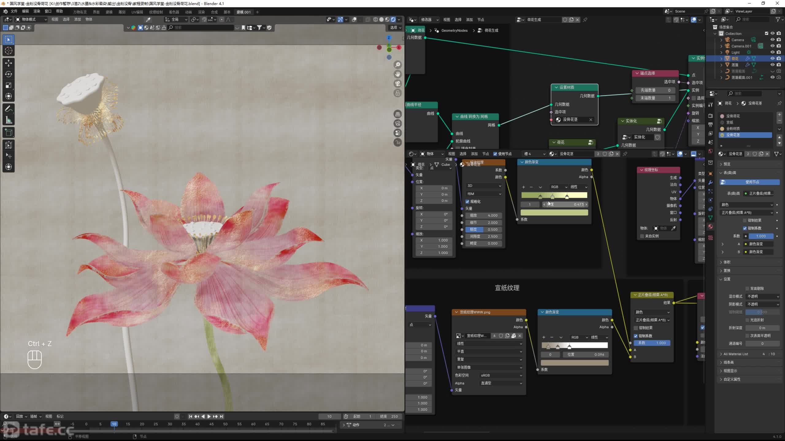
Task: Toggle the 规格化 checkbox in noise node
Action: click(x=467, y=202)
